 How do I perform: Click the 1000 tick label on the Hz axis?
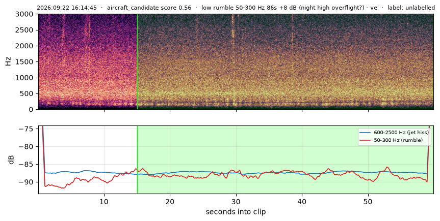click(24, 78)
